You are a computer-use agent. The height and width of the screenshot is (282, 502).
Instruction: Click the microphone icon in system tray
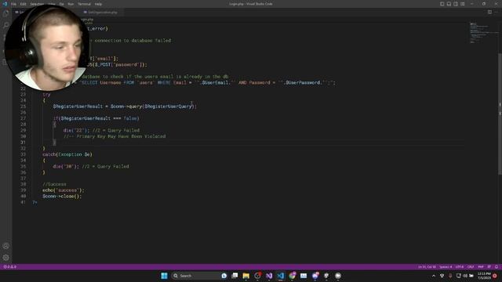click(x=450, y=276)
